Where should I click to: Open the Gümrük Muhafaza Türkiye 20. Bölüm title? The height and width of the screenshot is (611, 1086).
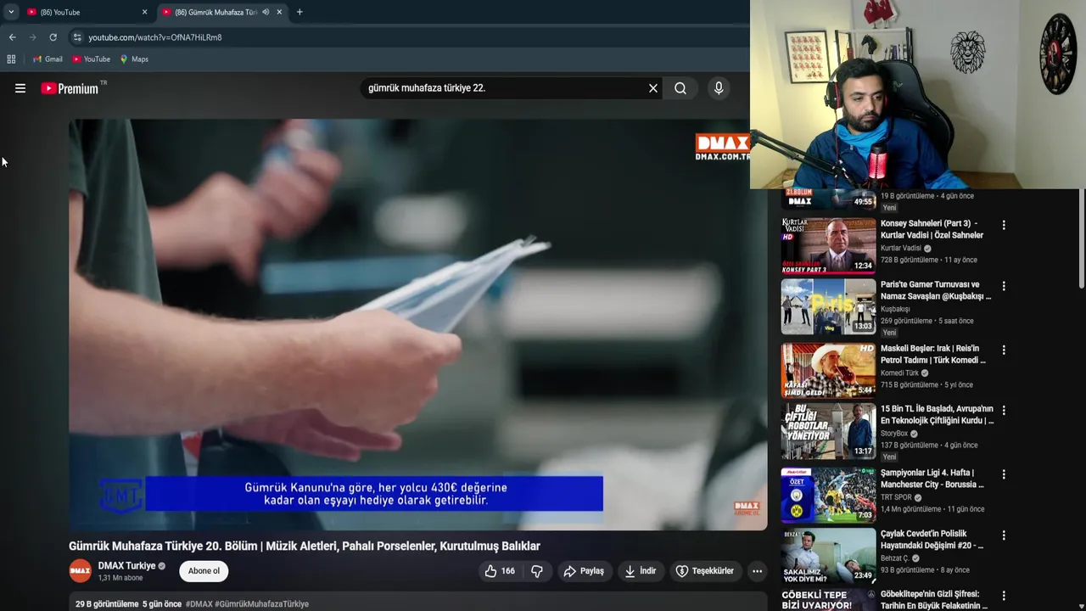coord(305,546)
